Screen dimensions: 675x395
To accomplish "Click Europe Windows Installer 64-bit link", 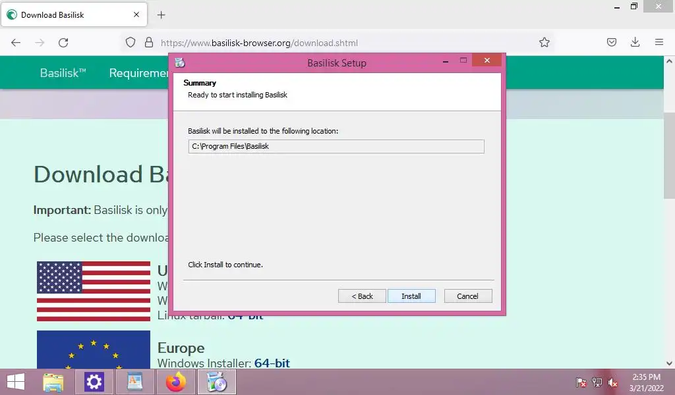I will [272, 363].
